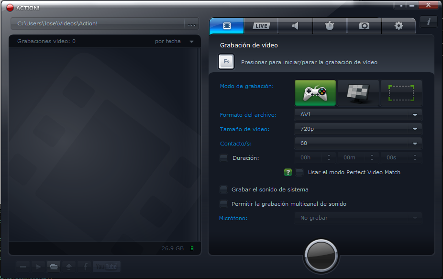
Task: Open the Contacto/s 60 dropdown
Action: click(358, 143)
